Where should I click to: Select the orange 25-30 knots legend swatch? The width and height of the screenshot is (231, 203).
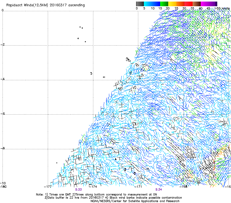coord(180,4)
